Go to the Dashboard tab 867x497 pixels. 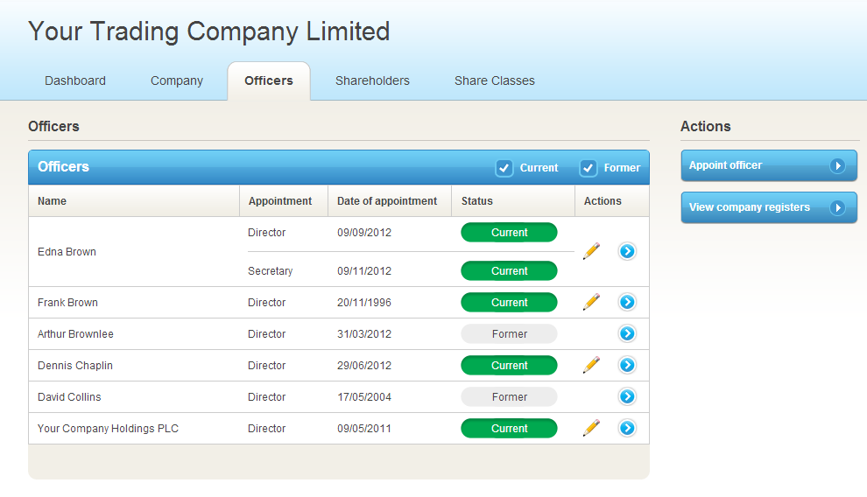(75, 80)
